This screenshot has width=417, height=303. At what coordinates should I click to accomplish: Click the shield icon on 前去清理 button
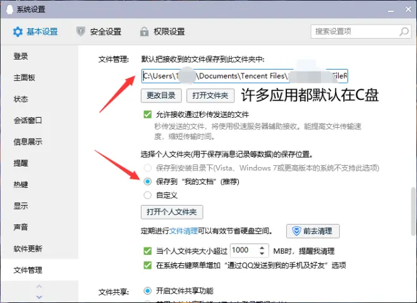click(296, 231)
